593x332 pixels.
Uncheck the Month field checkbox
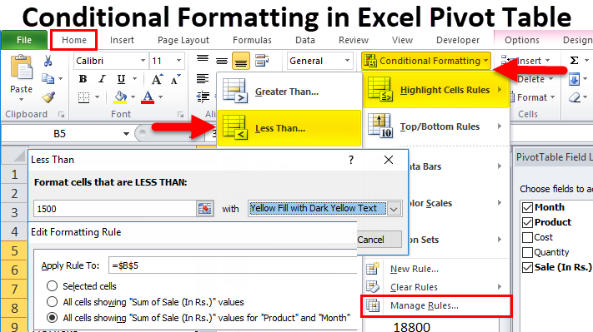527,207
